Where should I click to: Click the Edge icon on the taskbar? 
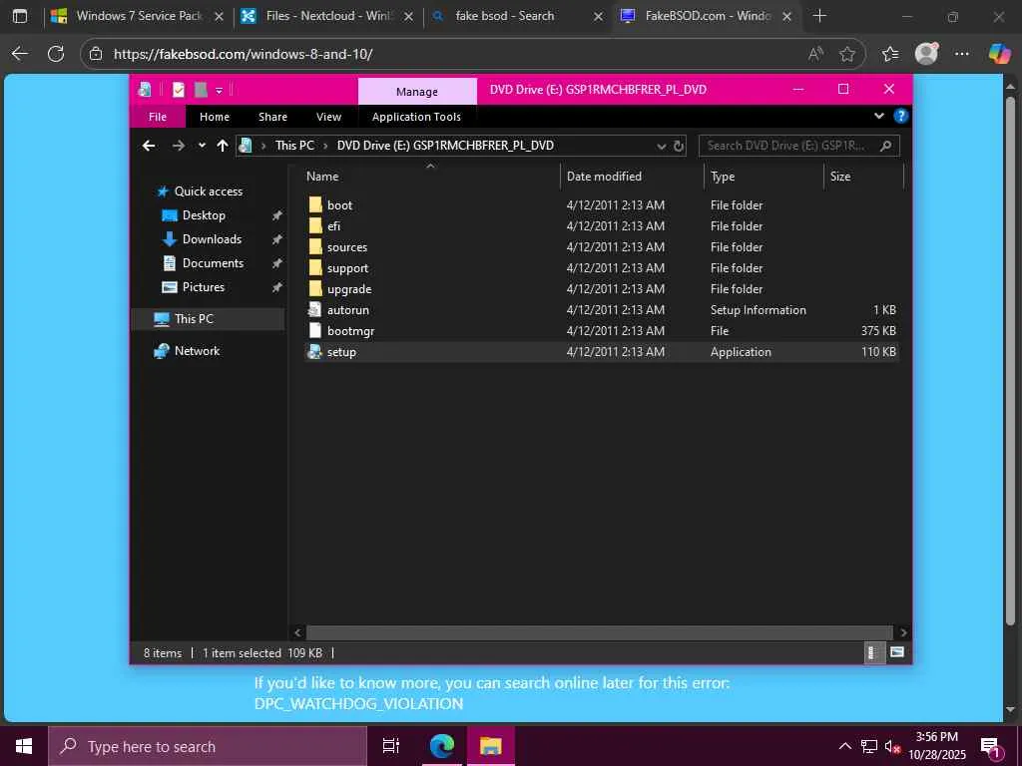click(x=441, y=746)
